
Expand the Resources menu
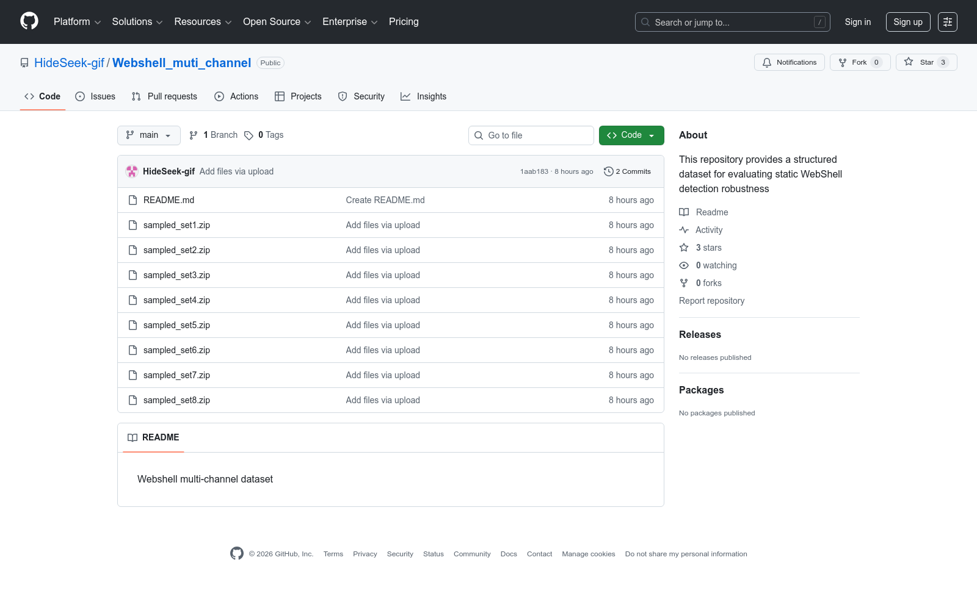(x=203, y=22)
